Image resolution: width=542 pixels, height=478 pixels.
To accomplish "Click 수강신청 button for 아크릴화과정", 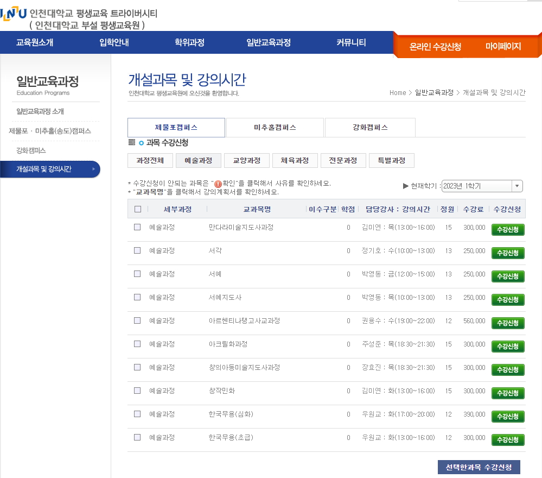I will pyautogui.click(x=508, y=347).
